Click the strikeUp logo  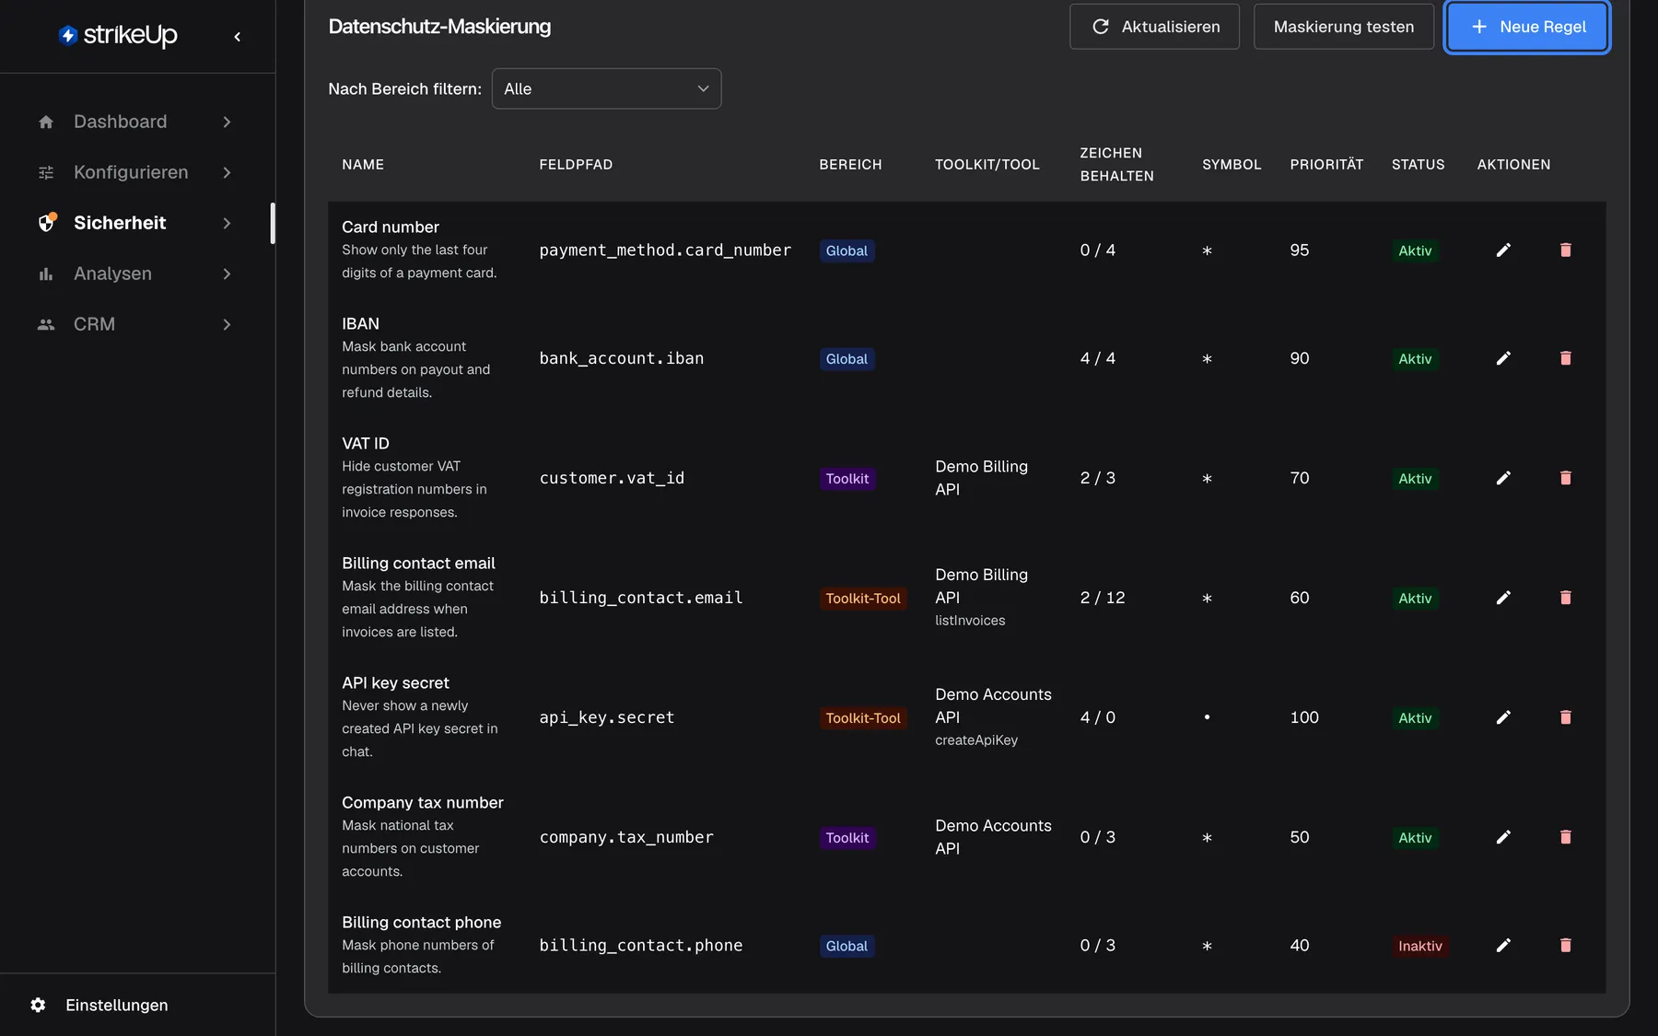point(118,35)
